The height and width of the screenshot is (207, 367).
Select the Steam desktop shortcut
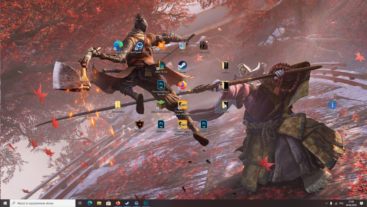[182, 67]
